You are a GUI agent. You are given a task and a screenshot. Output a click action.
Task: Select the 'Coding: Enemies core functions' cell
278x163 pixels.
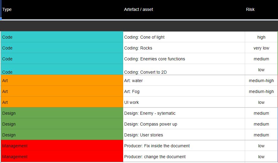[x=184, y=59]
